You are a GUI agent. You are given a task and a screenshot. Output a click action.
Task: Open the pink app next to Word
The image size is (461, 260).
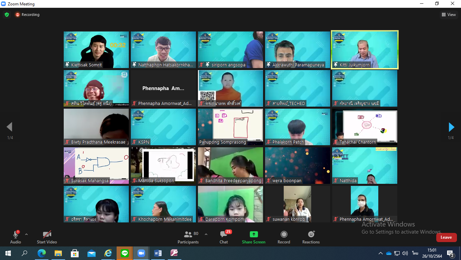[174, 253]
